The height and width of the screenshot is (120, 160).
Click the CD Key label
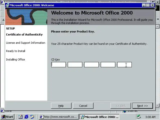[55, 59]
